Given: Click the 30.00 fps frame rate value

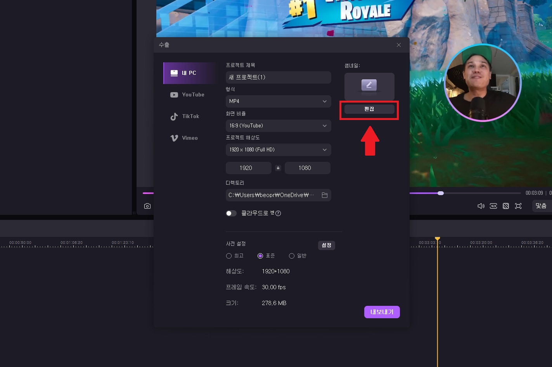Looking at the screenshot, I should pyautogui.click(x=274, y=287).
